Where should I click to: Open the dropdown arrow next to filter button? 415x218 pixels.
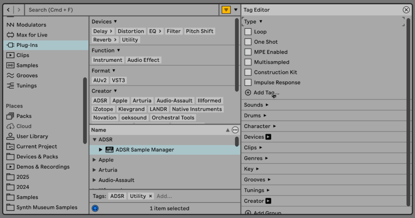tap(235, 10)
